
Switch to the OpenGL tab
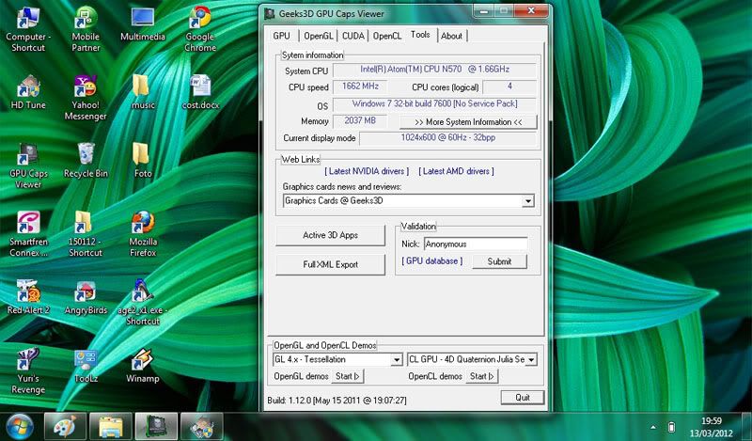pyautogui.click(x=318, y=36)
